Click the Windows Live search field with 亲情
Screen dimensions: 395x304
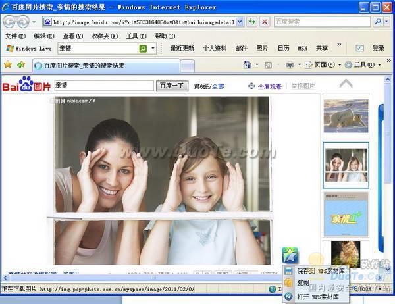point(97,48)
